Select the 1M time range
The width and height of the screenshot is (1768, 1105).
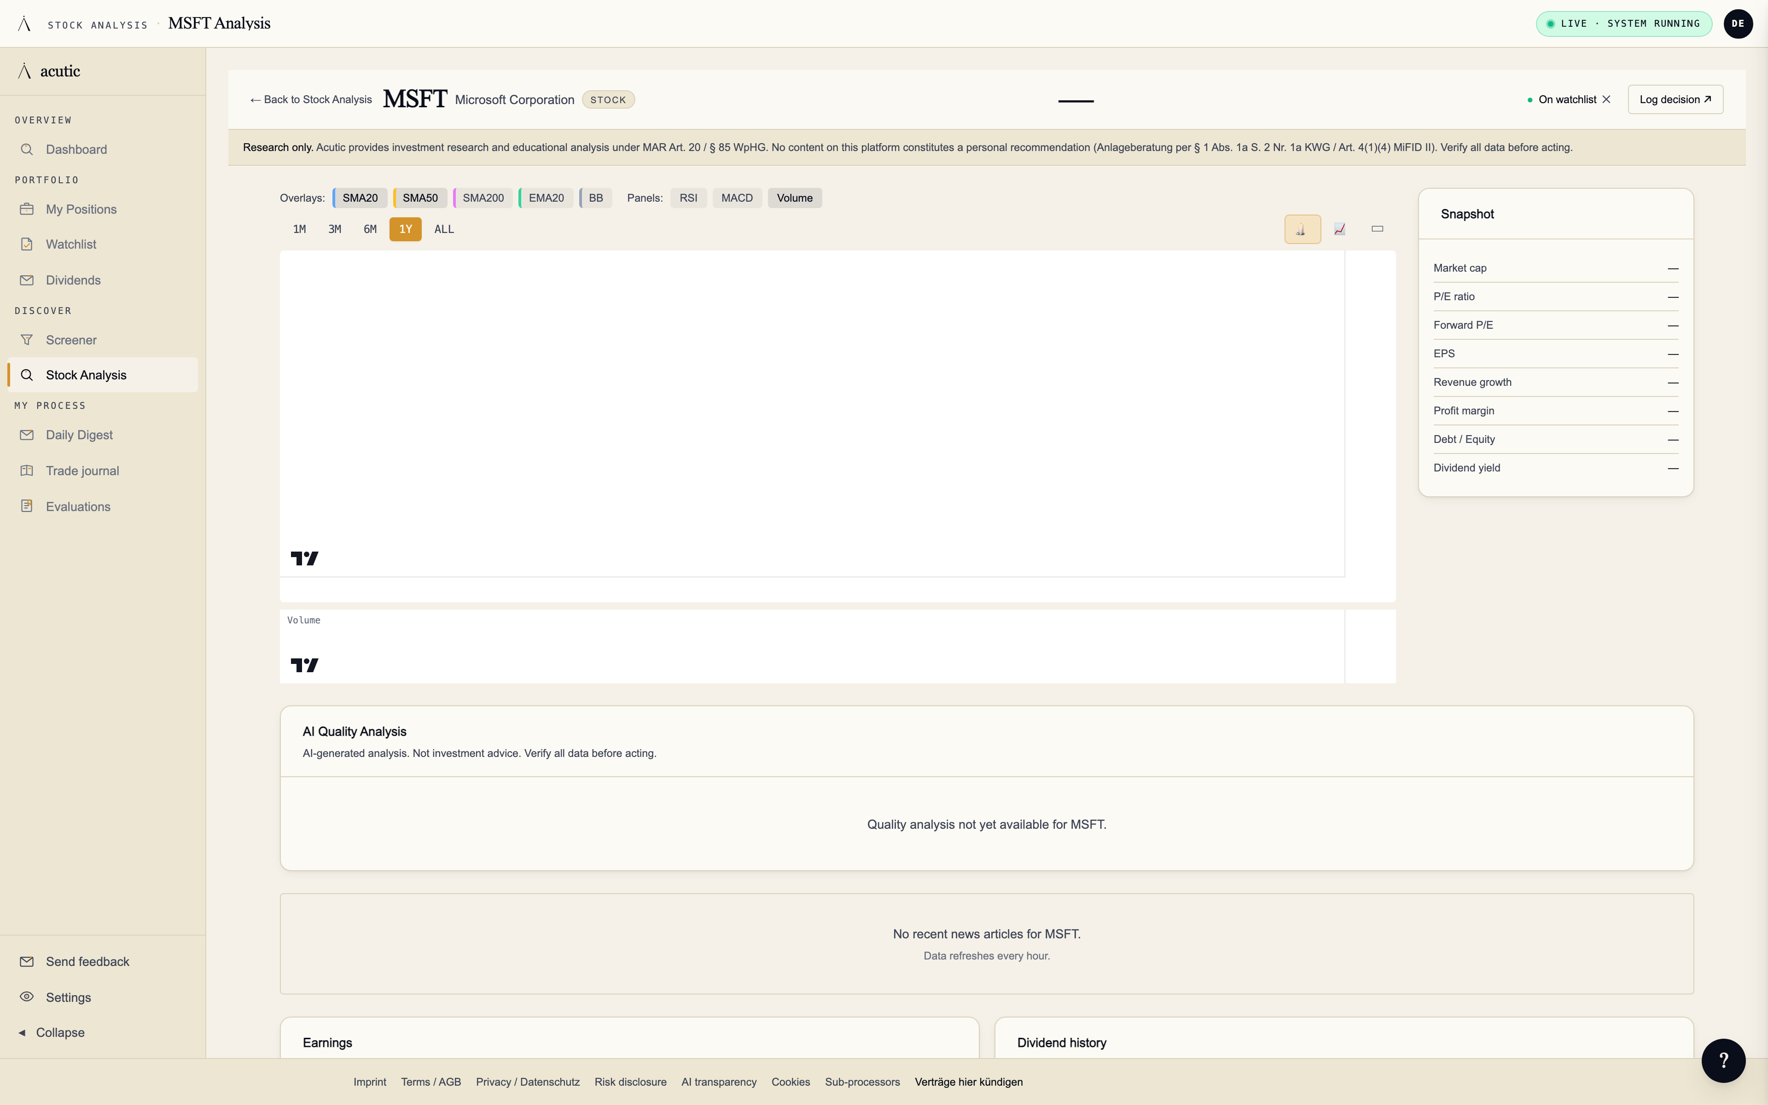click(300, 229)
